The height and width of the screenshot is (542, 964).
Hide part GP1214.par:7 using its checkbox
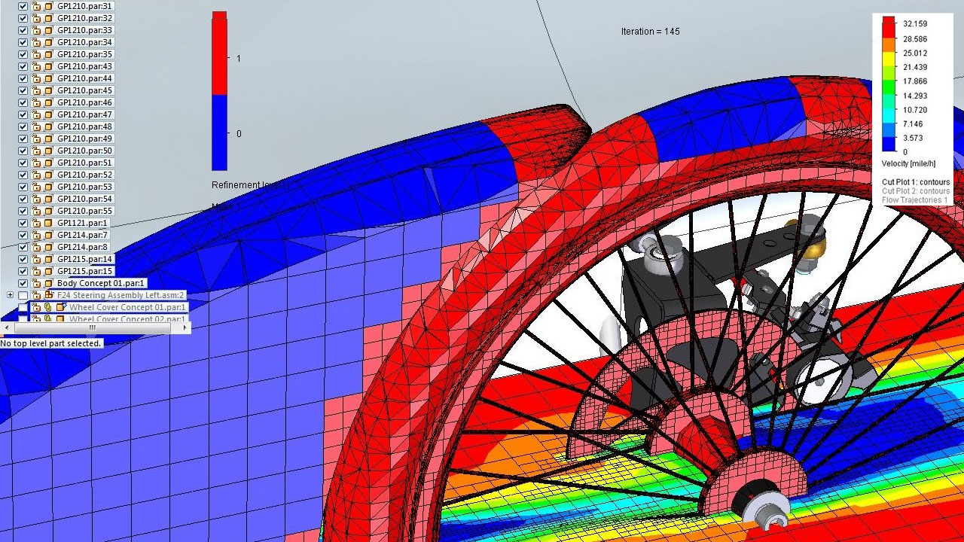point(23,235)
